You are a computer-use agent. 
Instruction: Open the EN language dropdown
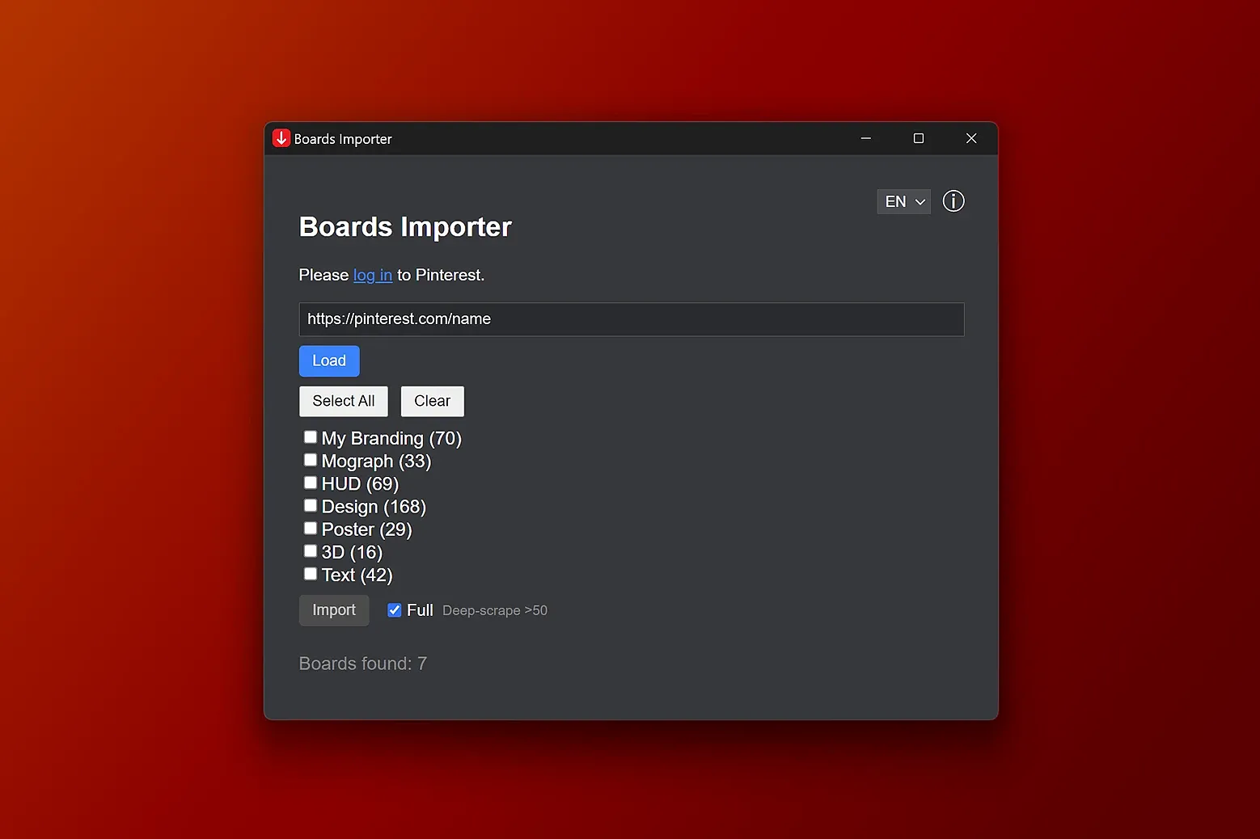[x=903, y=201]
